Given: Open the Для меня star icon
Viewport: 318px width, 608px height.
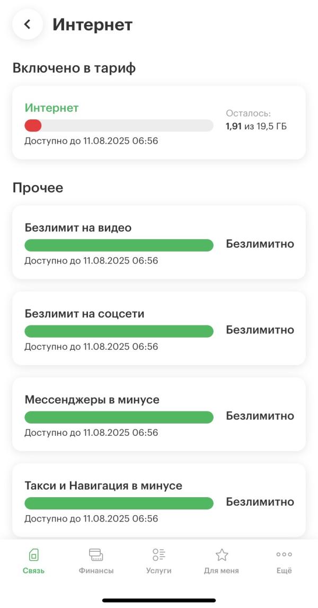Looking at the screenshot, I should tap(222, 555).
